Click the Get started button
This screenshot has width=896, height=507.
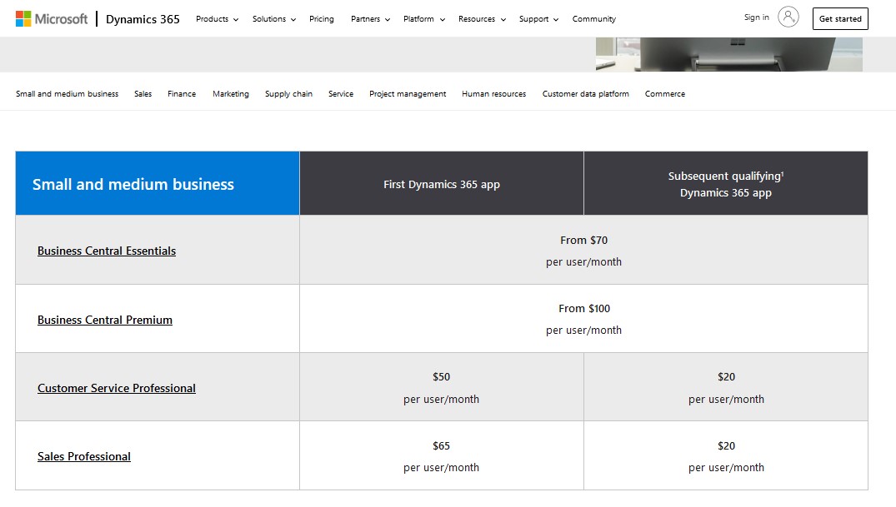[840, 18]
